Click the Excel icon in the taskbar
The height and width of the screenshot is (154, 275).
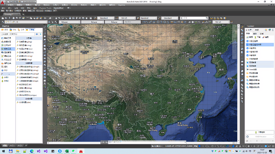click(x=67, y=151)
